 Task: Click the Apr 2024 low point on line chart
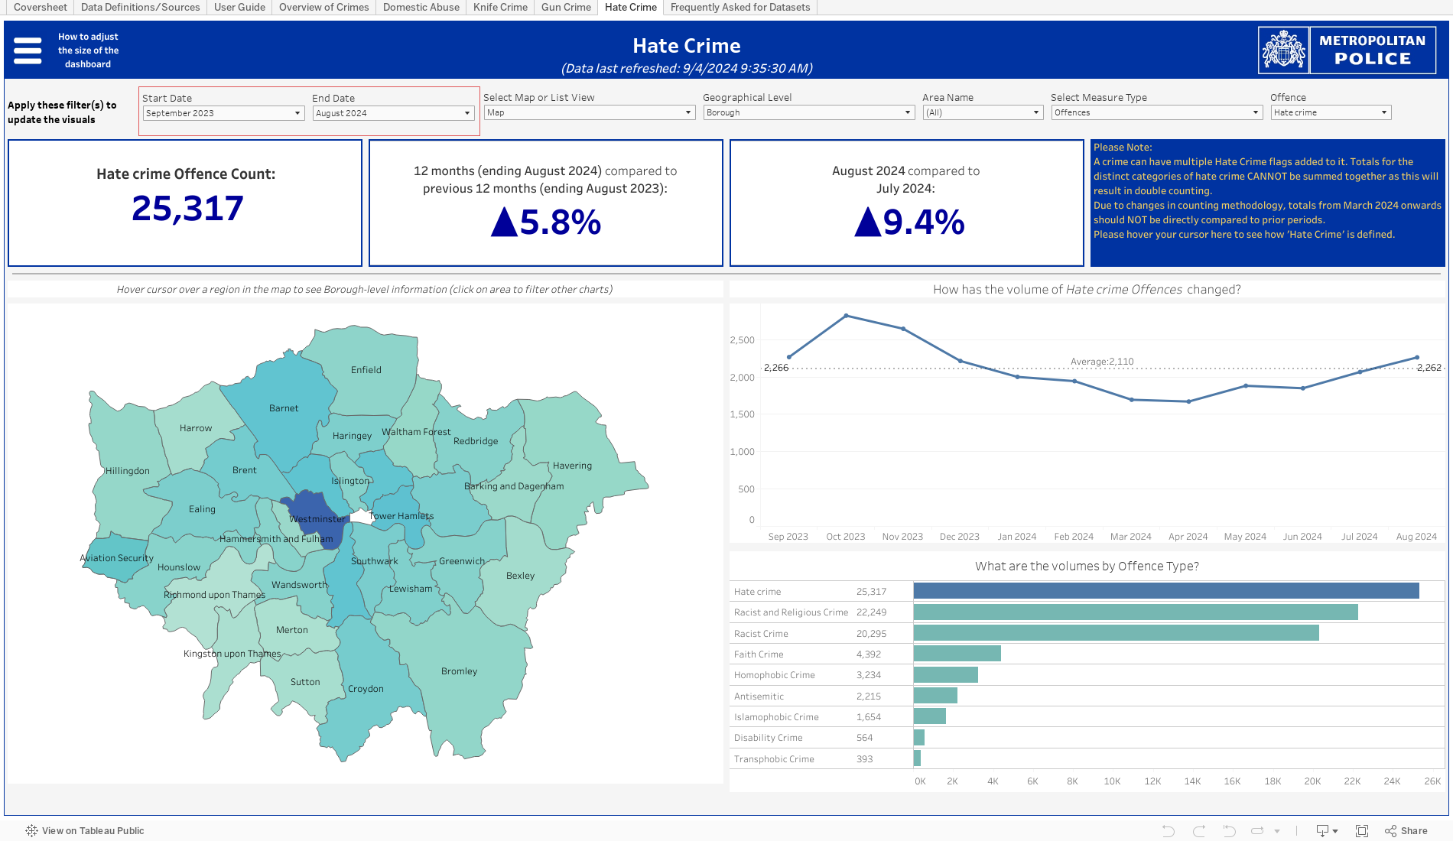[1188, 401]
